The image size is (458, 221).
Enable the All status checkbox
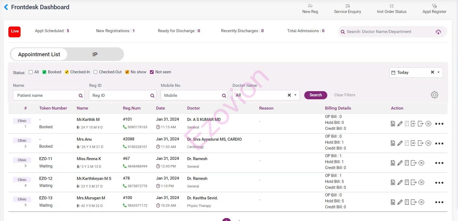pyautogui.click(x=31, y=72)
